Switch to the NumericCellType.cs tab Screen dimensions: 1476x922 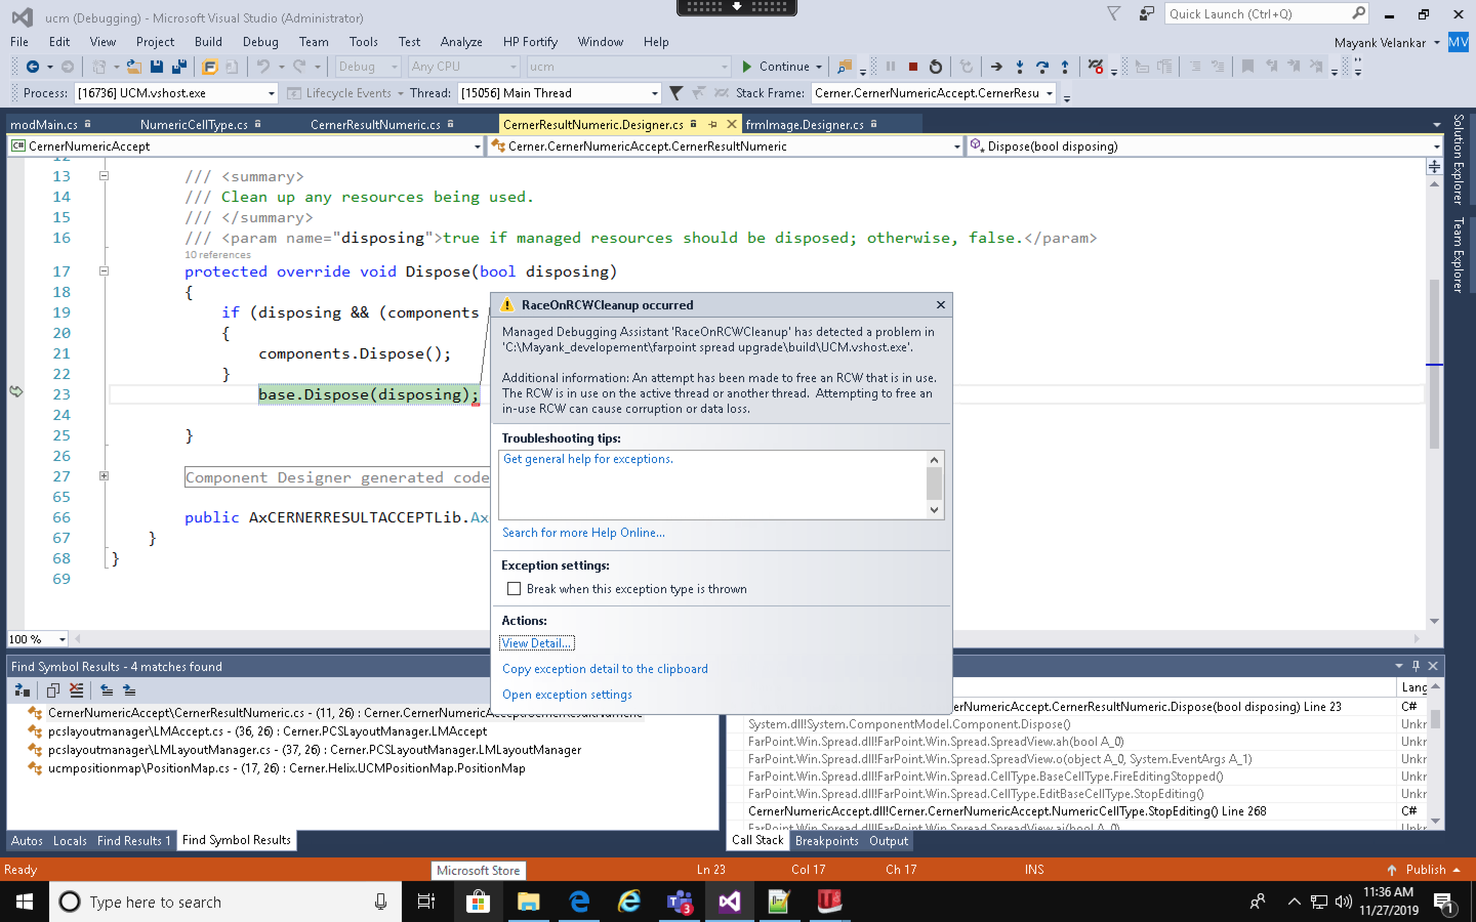[x=194, y=124]
